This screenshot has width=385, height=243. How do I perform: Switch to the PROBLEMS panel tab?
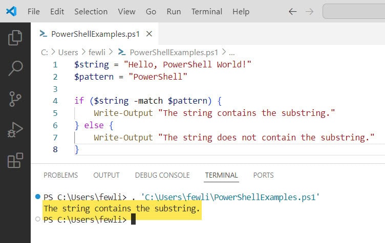click(x=60, y=175)
